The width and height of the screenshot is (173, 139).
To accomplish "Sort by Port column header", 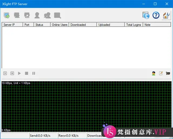I will pyautogui.click(x=28, y=25).
